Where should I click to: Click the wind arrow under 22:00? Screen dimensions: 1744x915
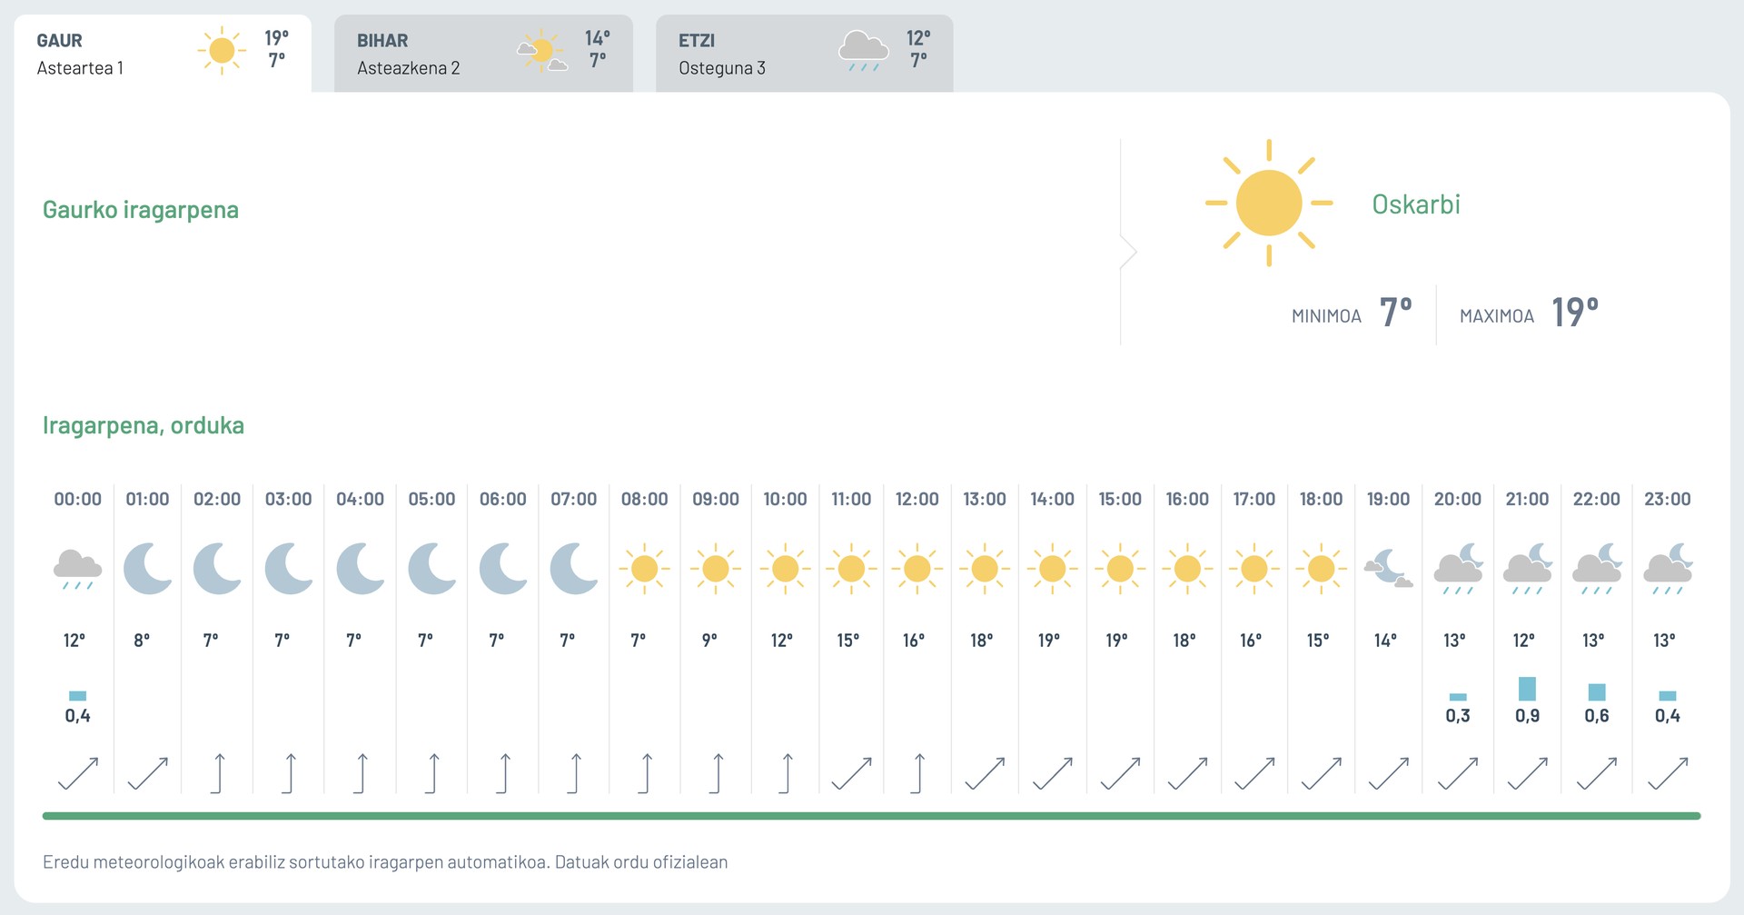tap(1597, 773)
